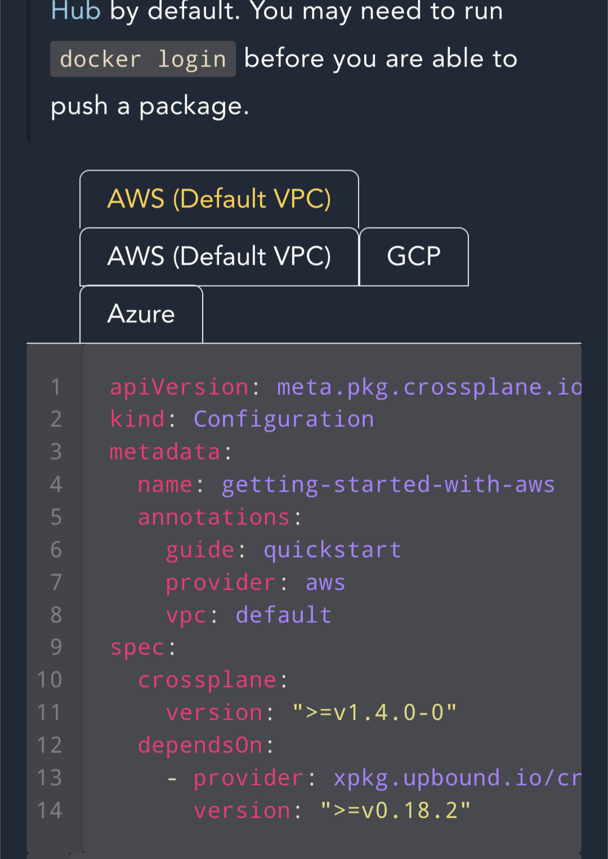This screenshot has height=859, width=608.
Task: Select the getting-started-with-aws name value
Action: pyautogui.click(x=387, y=484)
